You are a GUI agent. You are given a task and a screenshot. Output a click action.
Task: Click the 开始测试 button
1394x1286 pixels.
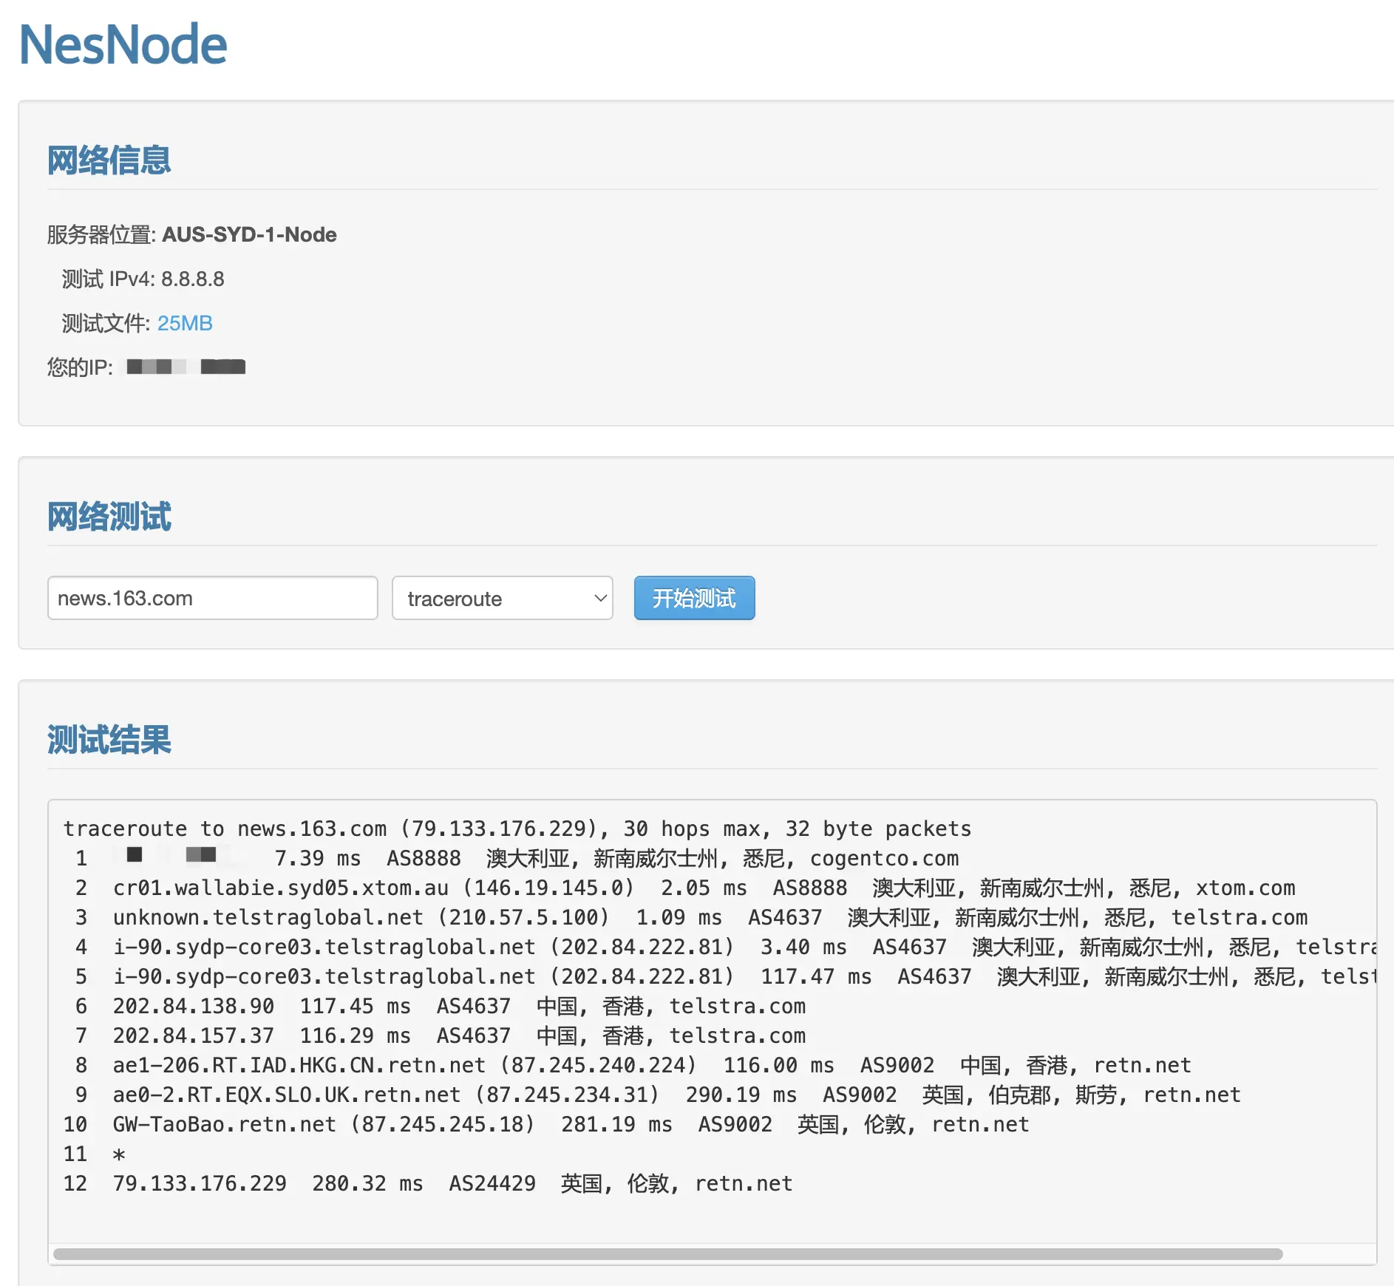point(694,598)
